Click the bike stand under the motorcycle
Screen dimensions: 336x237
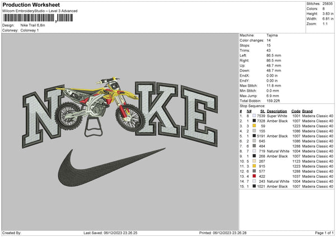tap(94, 127)
